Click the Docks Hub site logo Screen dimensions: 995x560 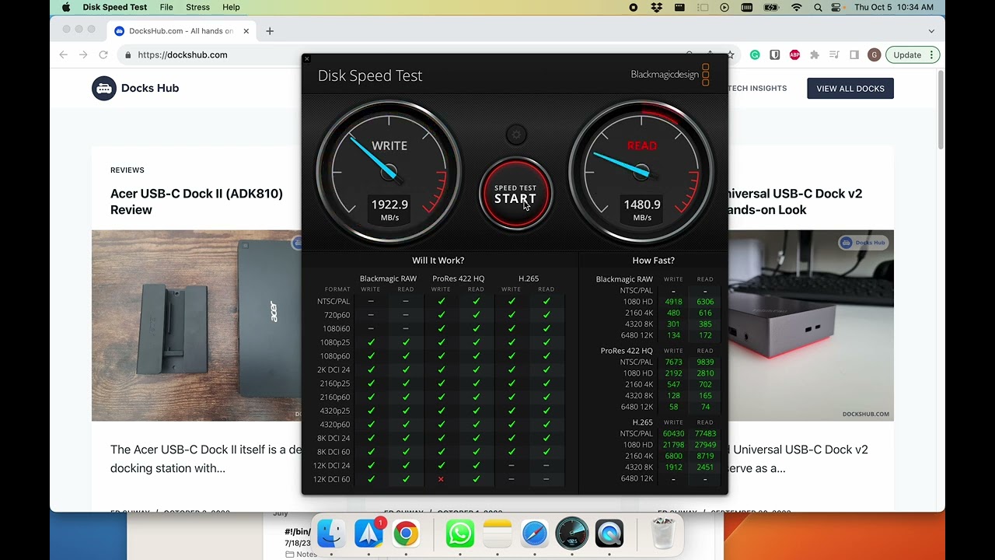point(136,89)
